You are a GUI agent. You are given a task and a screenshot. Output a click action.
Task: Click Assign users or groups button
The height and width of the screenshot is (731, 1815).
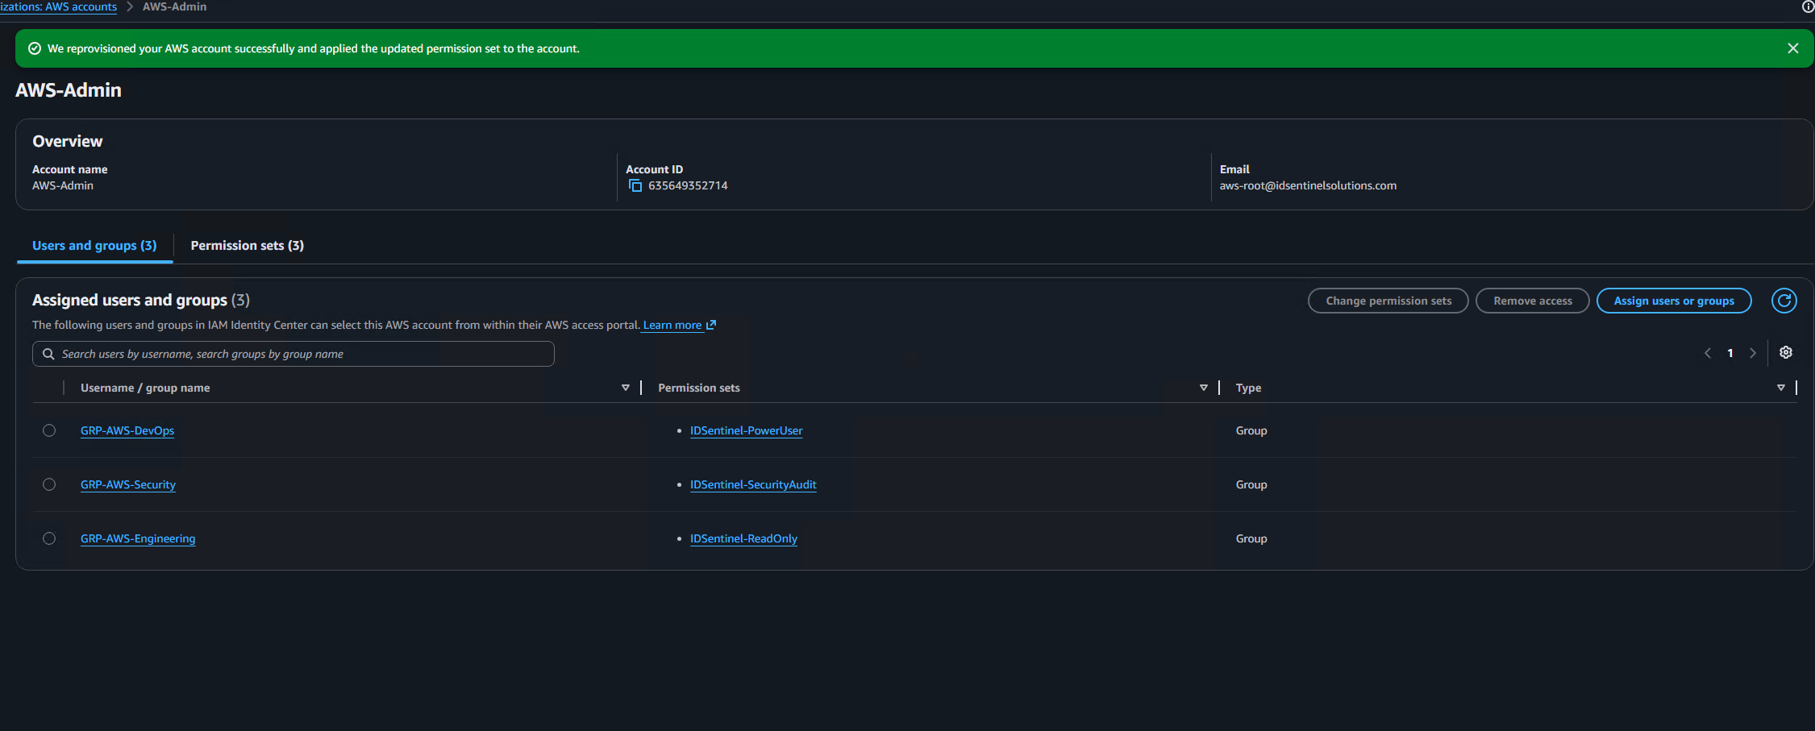point(1673,301)
